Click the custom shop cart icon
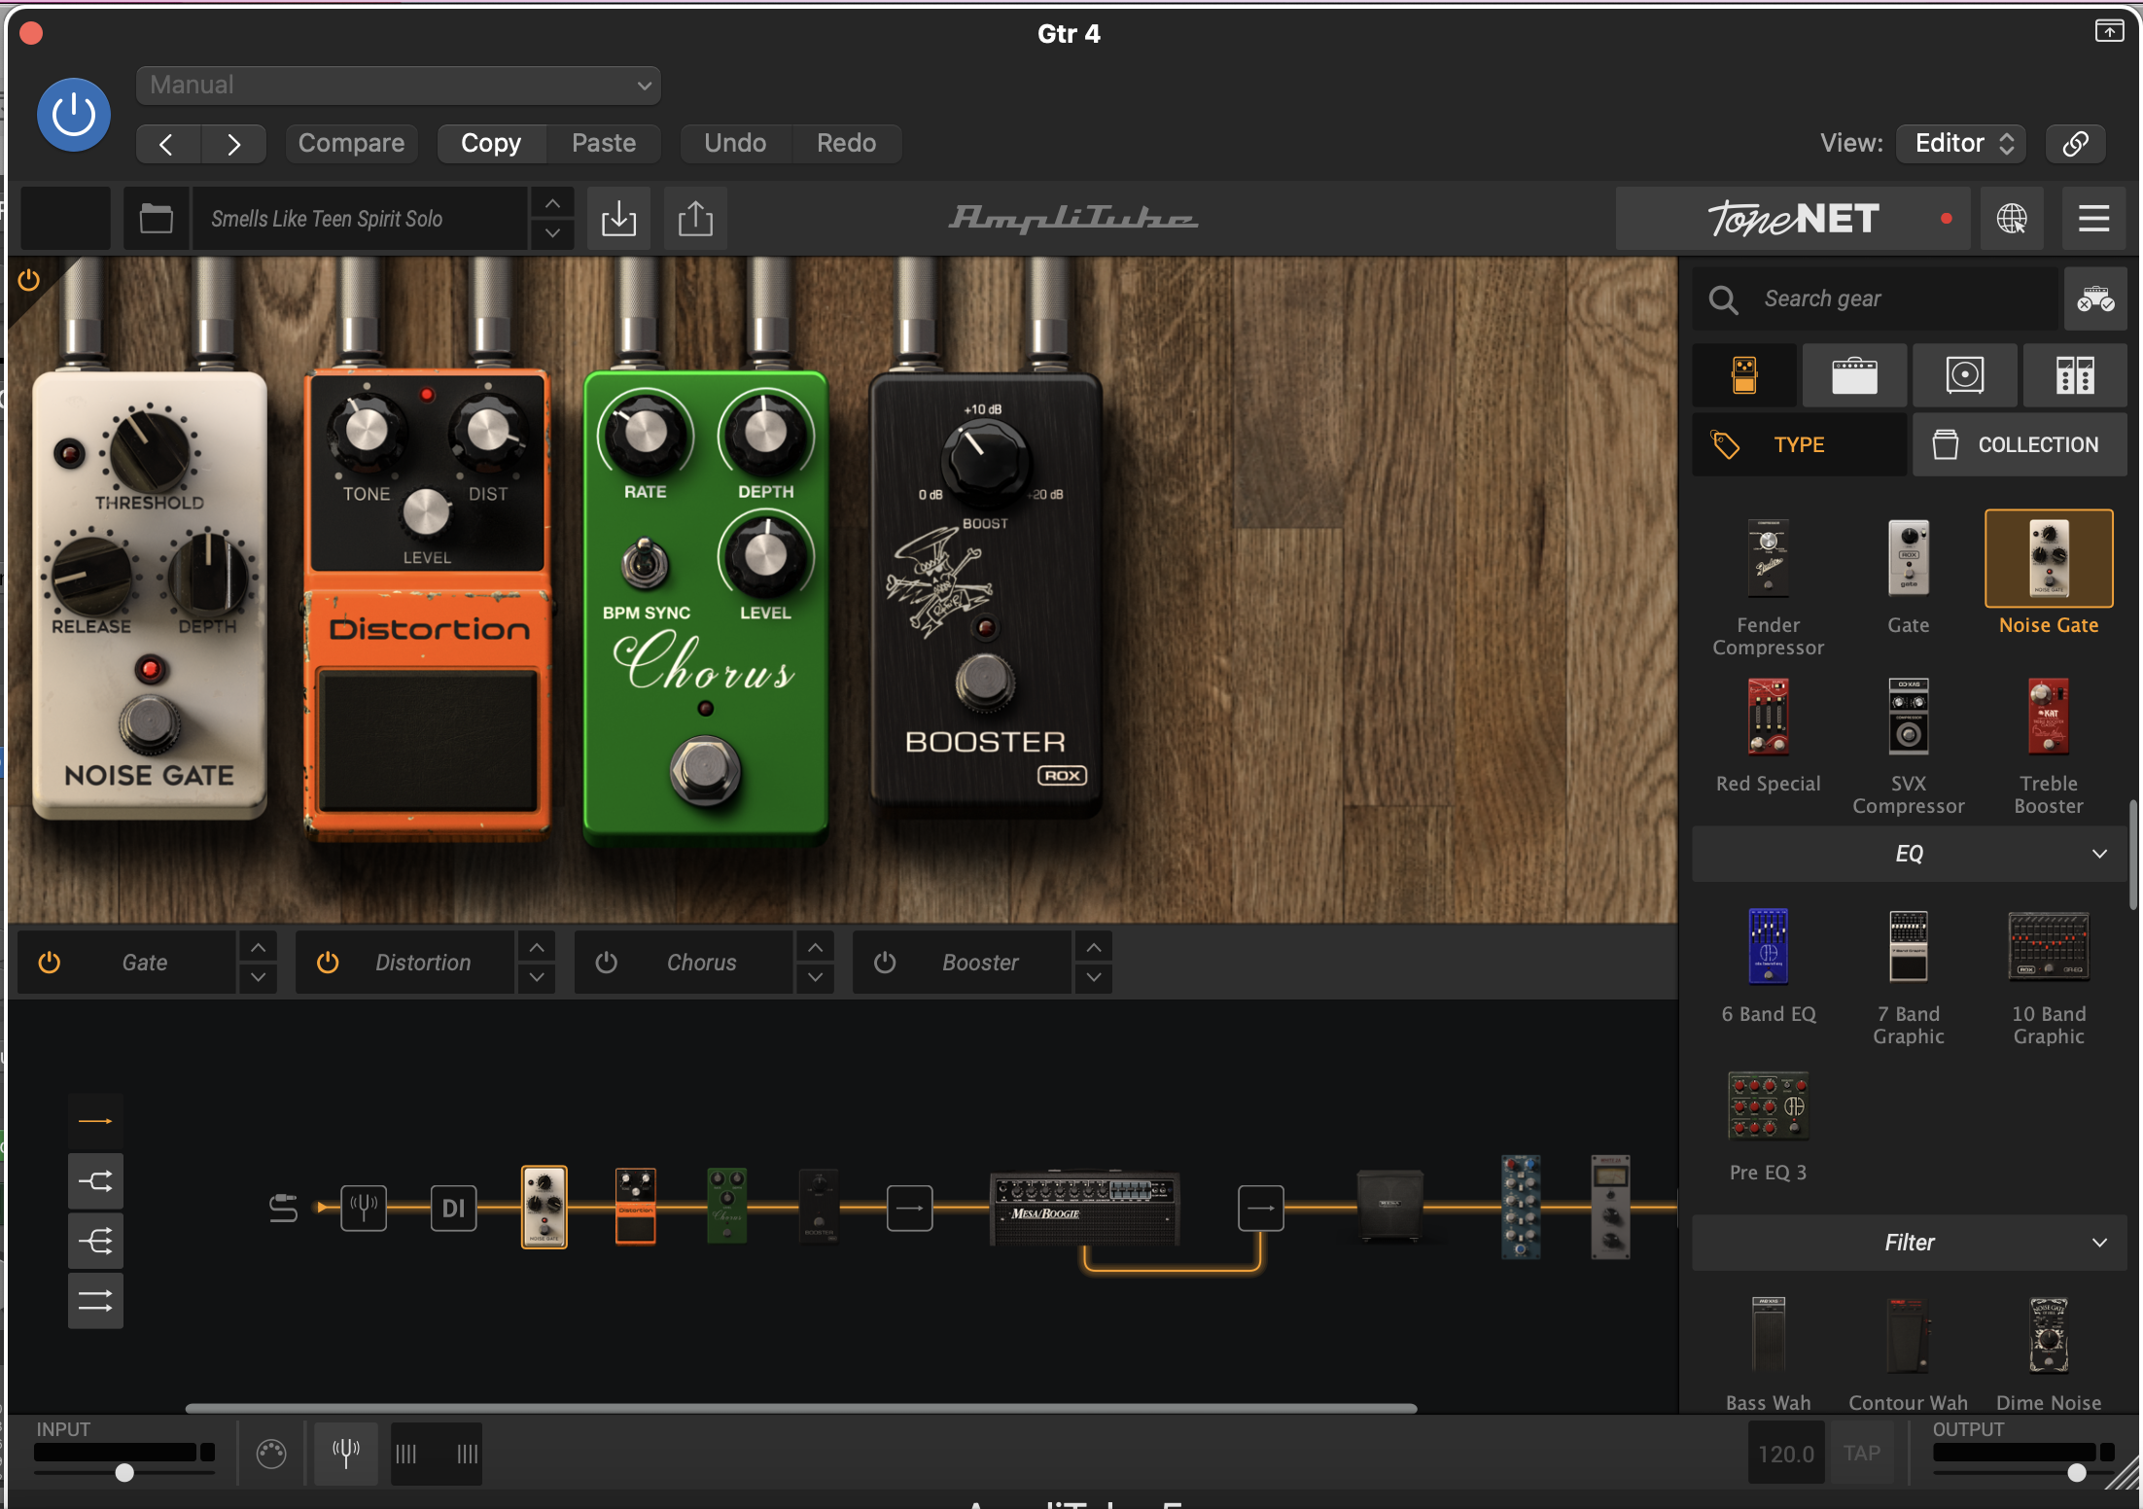This screenshot has height=1509, width=2143. click(x=2095, y=298)
